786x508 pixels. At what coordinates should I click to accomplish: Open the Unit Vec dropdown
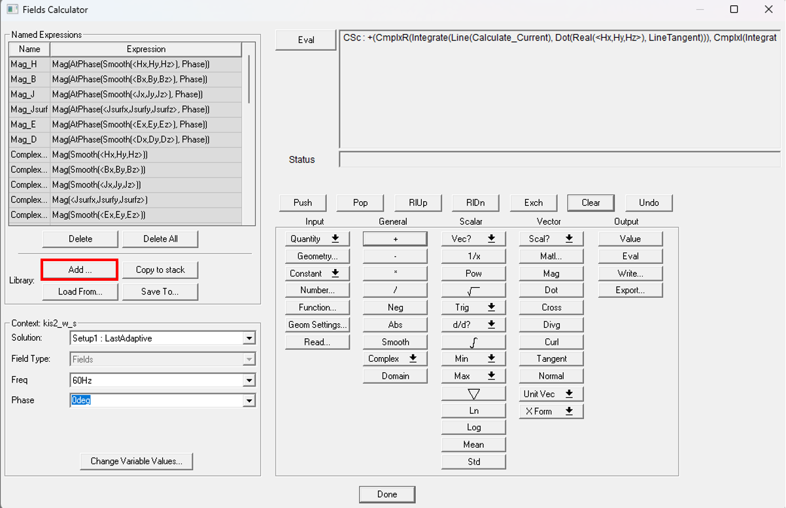click(x=551, y=394)
